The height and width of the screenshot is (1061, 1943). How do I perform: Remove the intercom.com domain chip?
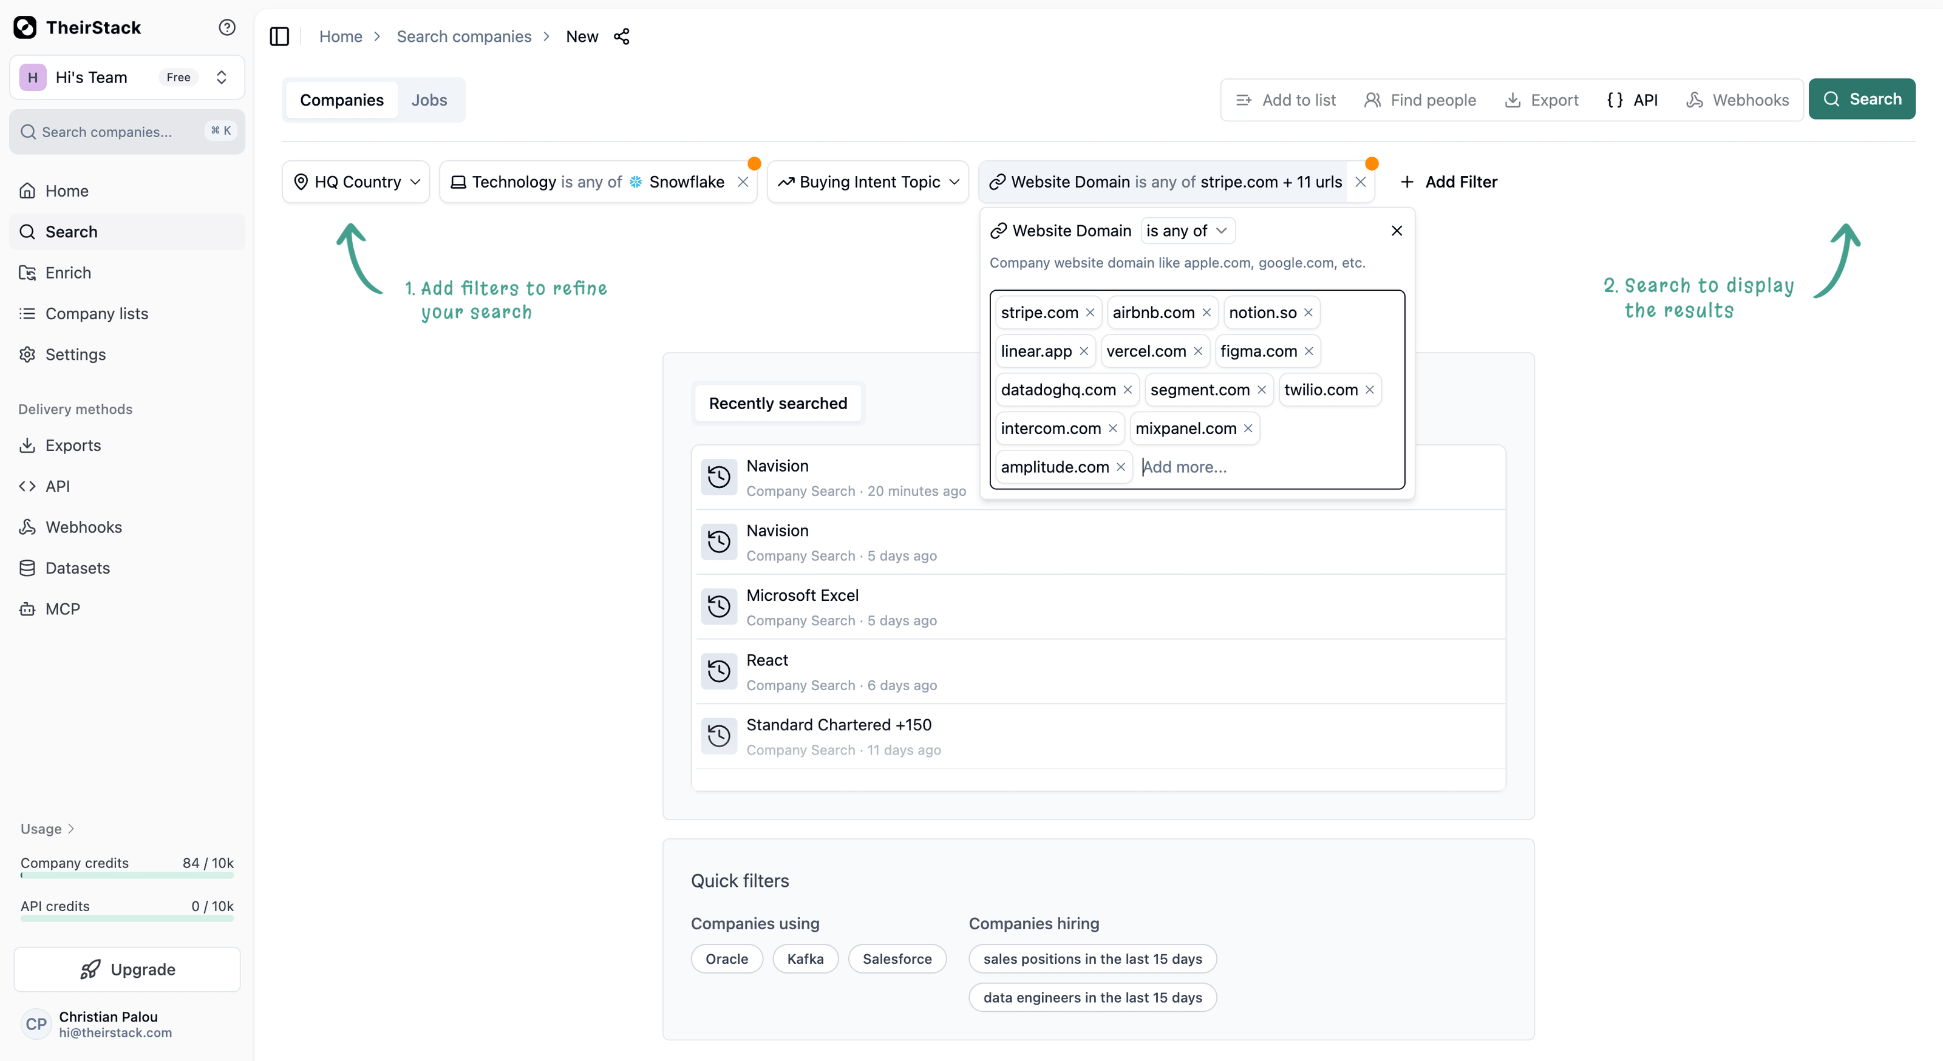click(x=1112, y=429)
